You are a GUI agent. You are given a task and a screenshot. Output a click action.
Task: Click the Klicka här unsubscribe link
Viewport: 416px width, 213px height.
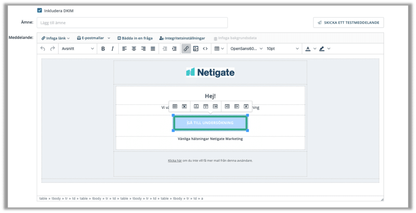(175, 161)
